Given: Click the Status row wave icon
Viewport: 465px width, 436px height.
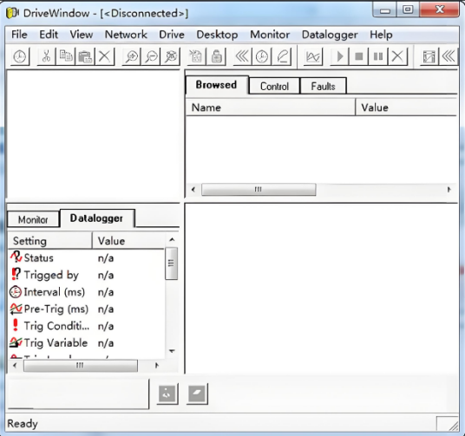Looking at the screenshot, I should point(16,257).
